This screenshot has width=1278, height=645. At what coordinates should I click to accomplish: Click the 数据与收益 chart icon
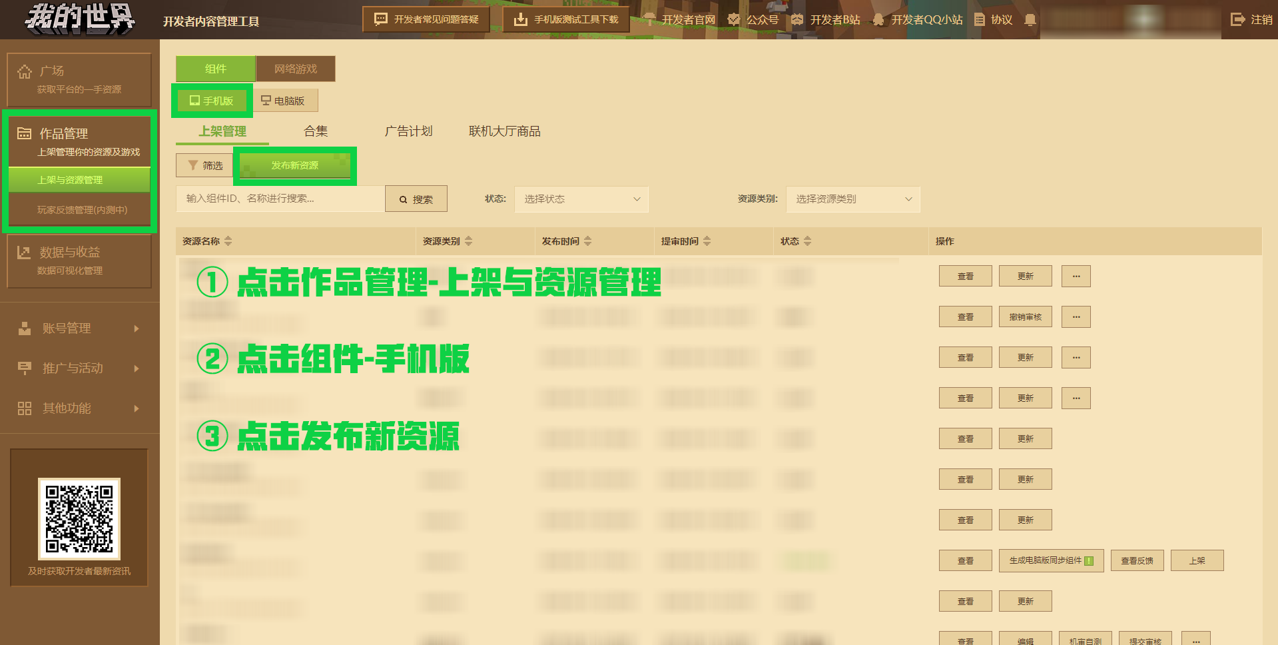pyautogui.click(x=24, y=253)
